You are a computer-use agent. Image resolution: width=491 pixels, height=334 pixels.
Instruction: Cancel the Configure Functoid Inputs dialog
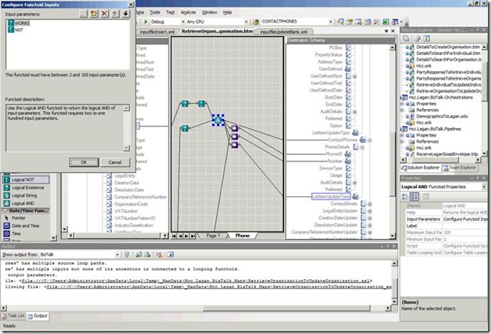coord(114,162)
